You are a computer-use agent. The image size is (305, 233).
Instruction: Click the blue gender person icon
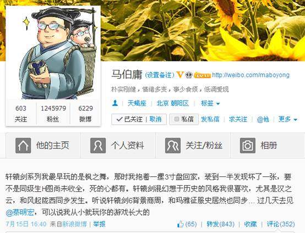[x=115, y=103]
